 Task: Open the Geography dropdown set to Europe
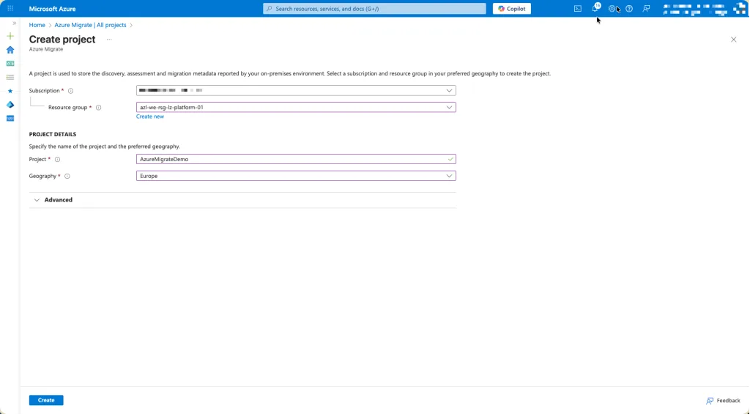click(x=296, y=176)
